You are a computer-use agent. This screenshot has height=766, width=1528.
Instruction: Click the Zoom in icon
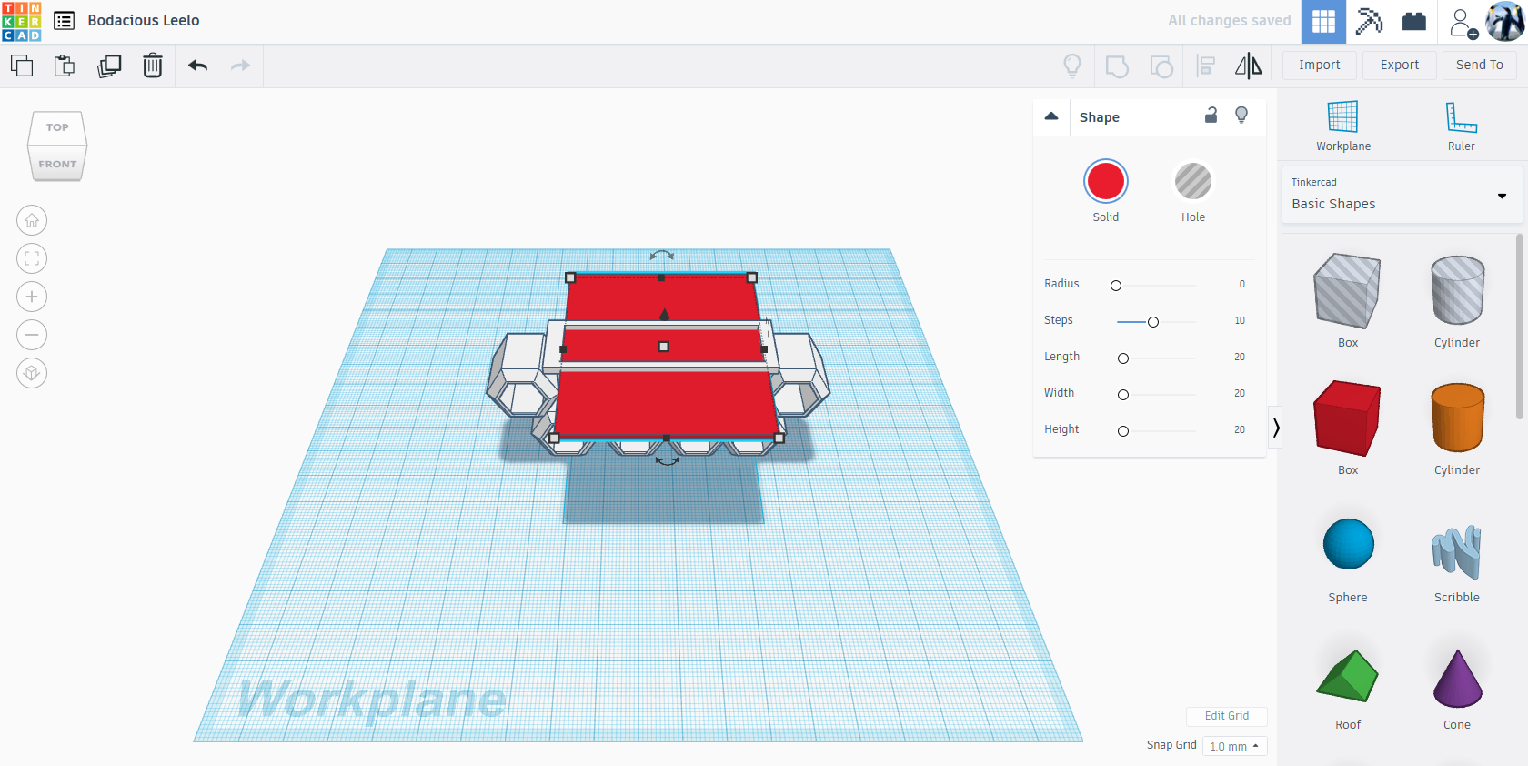pos(32,297)
